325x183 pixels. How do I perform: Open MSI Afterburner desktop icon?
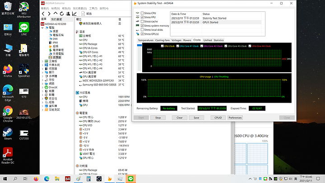(x=24, y=9)
